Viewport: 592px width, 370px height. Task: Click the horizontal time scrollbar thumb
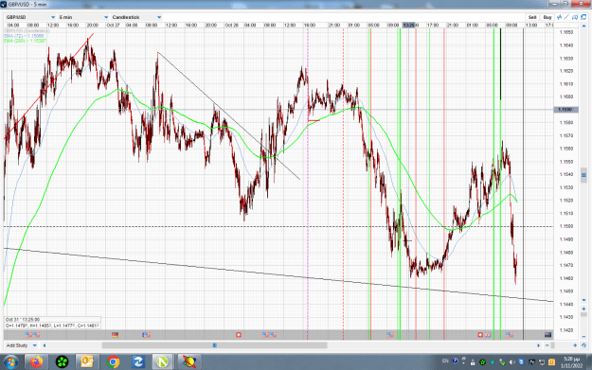point(214,345)
